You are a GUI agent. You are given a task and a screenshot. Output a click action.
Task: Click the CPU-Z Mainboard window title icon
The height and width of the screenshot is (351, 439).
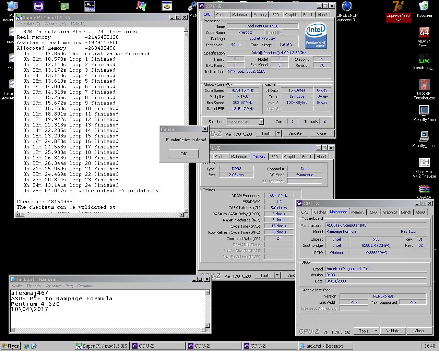click(299, 203)
